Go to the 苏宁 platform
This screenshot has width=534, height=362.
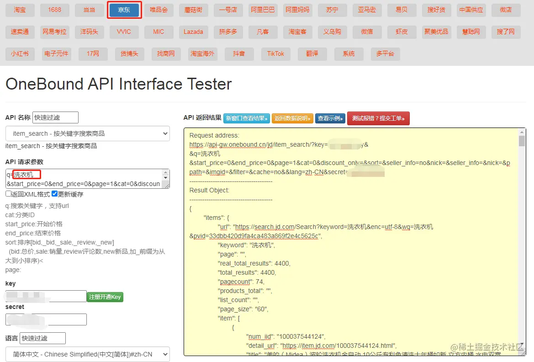333,10
